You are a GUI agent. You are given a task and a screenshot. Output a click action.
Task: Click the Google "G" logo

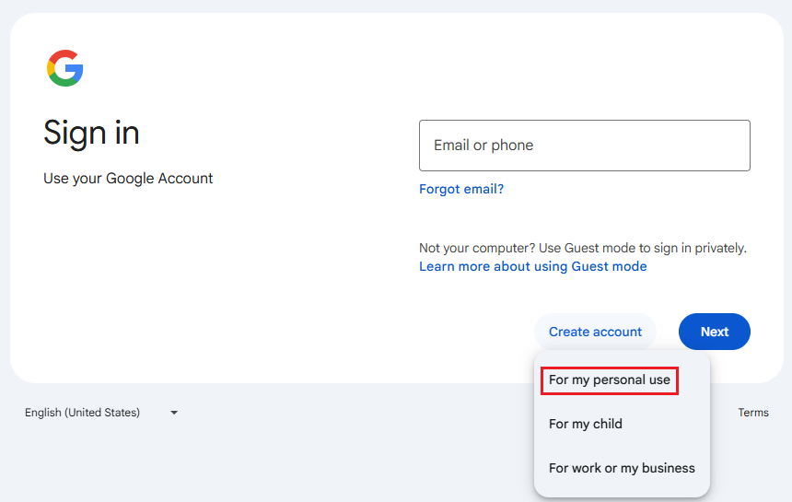coord(65,69)
